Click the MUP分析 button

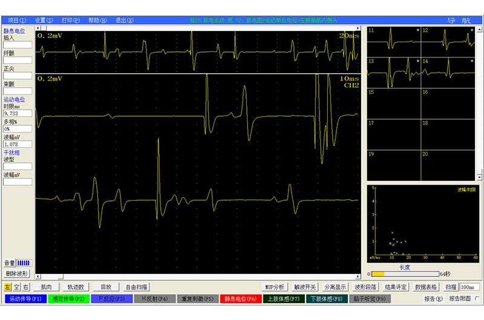coord(275,287)
